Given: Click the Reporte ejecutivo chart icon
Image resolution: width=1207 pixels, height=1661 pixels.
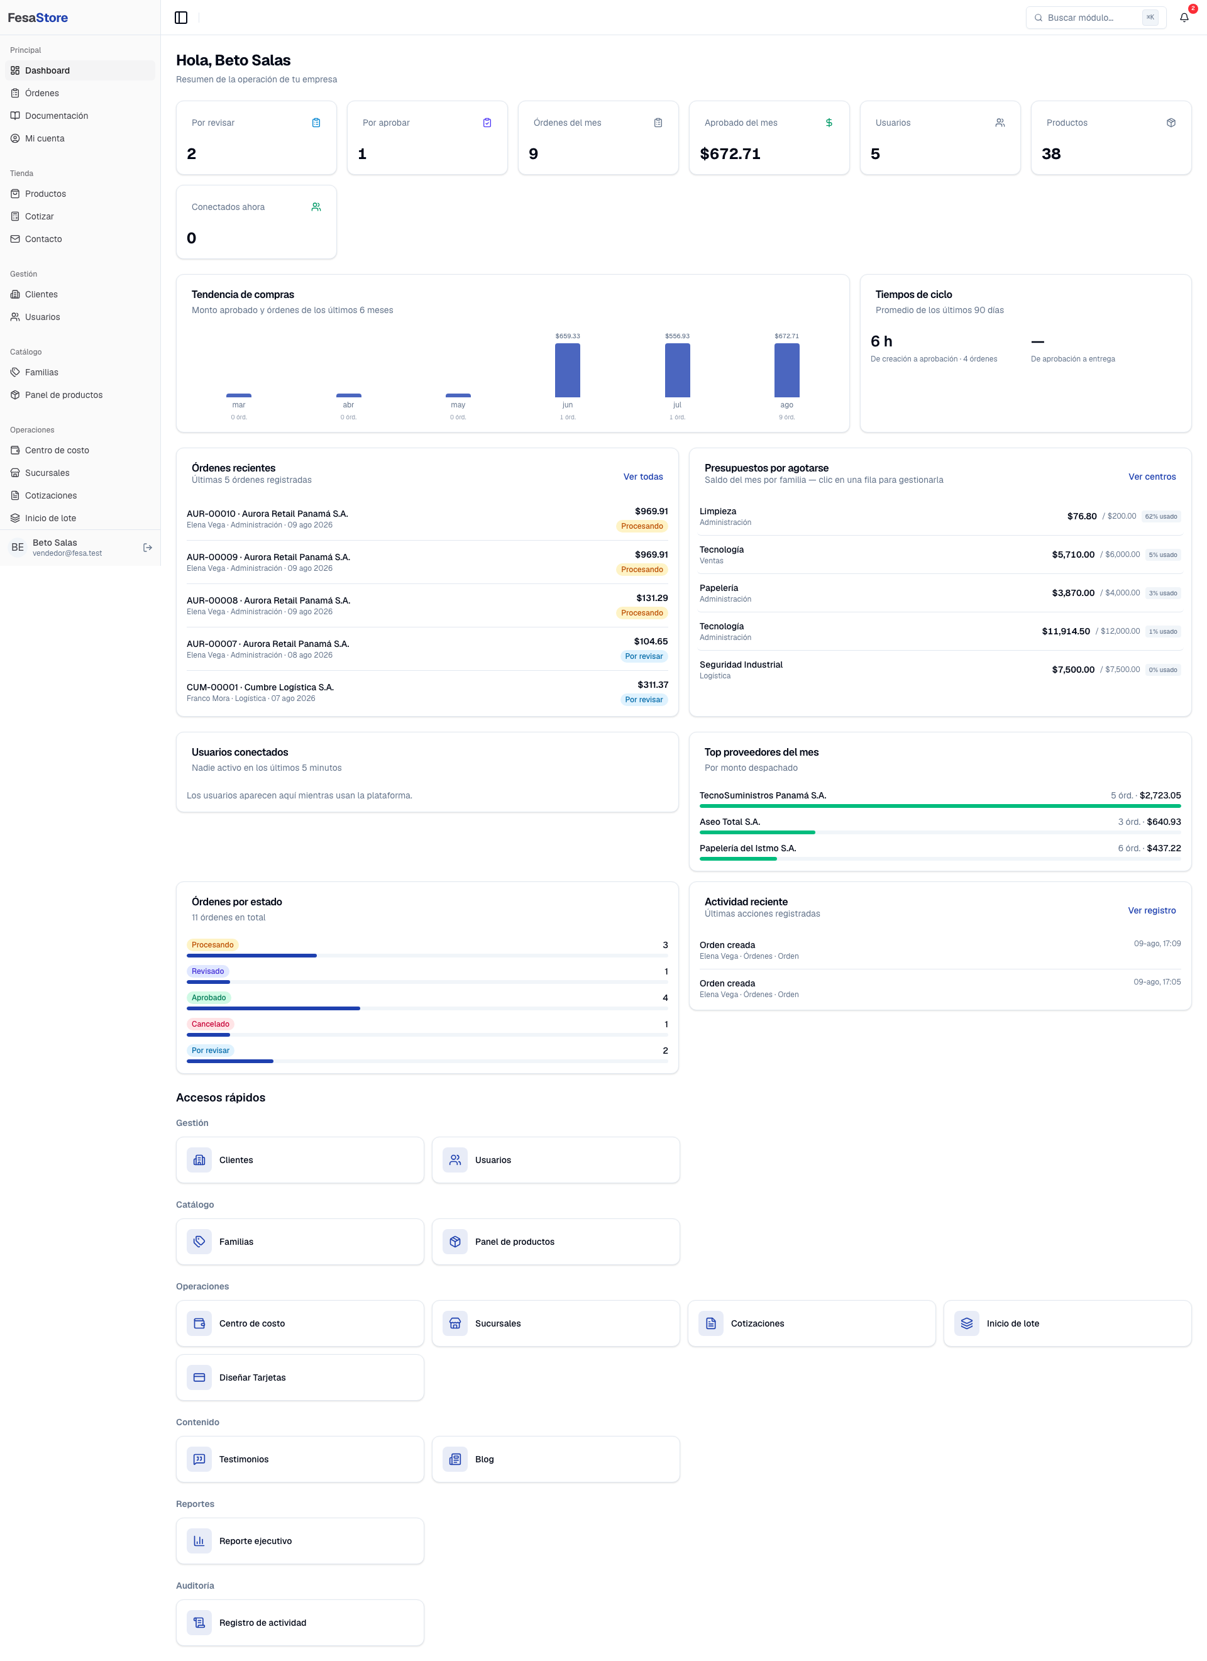Looking at the screenshot, I should click(x=199, y=1540).
